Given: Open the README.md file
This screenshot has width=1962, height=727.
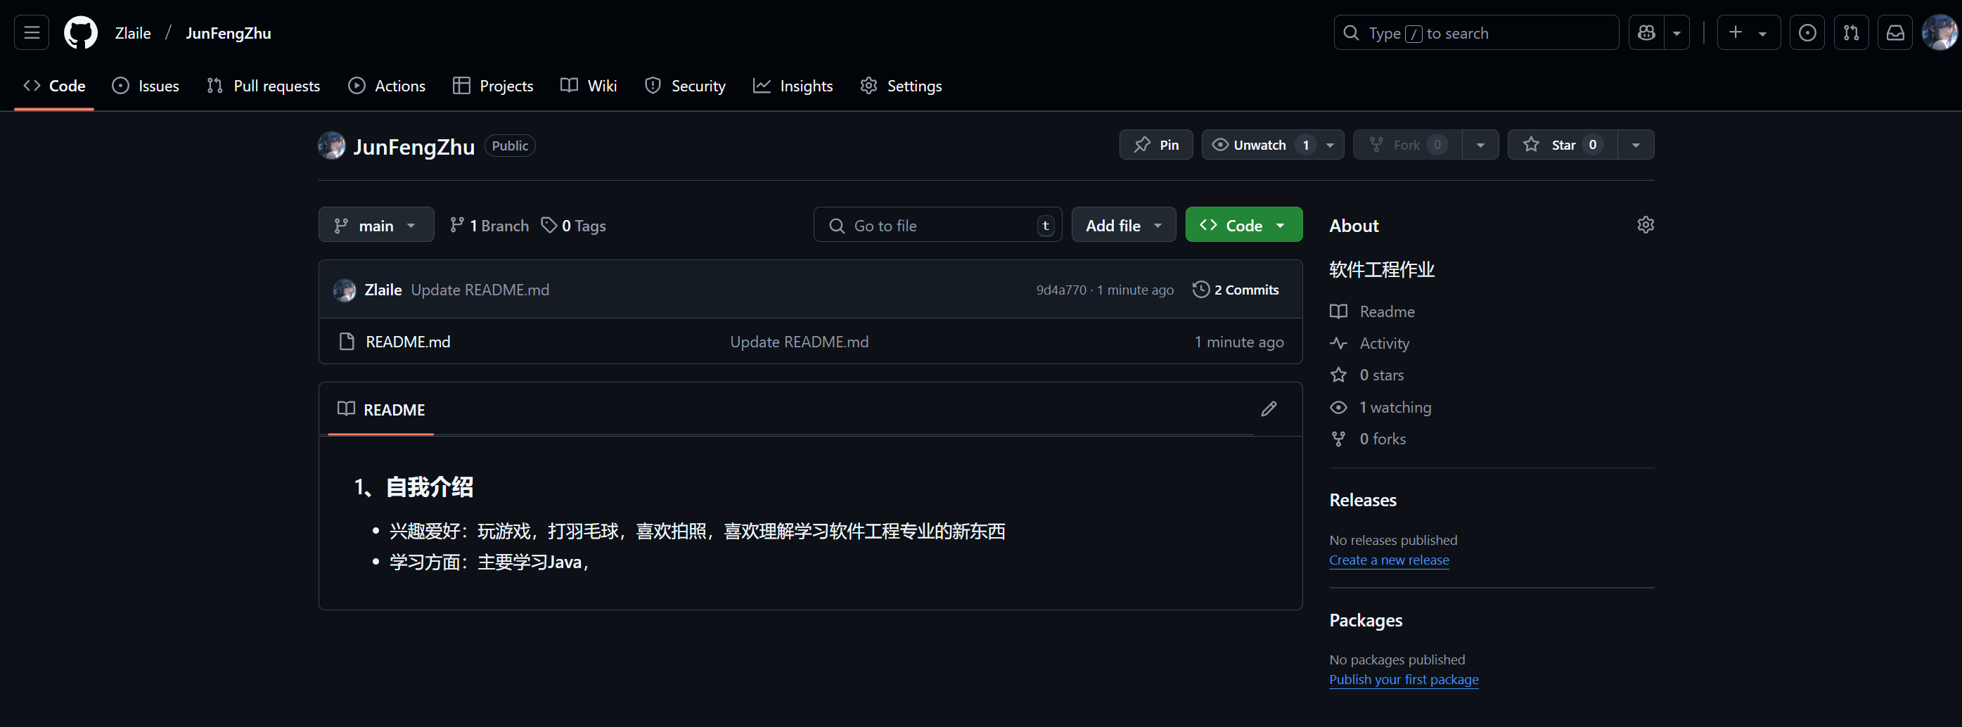Looking at the screenshot, I should (407, 342).
